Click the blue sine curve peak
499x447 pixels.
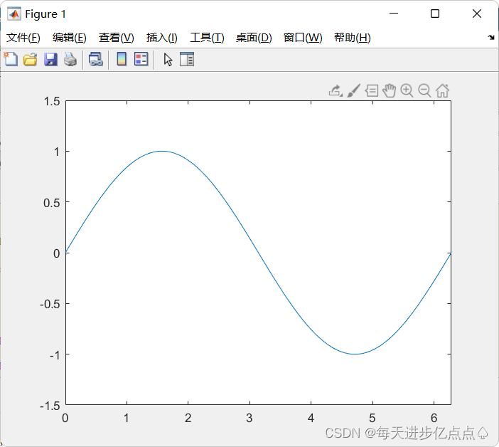coord(162,151)
